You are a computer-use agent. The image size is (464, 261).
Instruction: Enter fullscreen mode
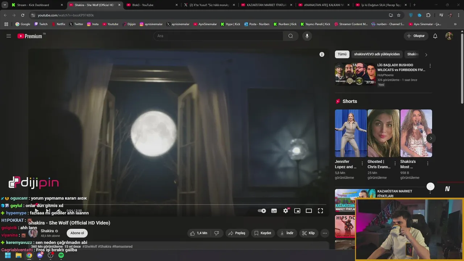(x=320, y=211)
